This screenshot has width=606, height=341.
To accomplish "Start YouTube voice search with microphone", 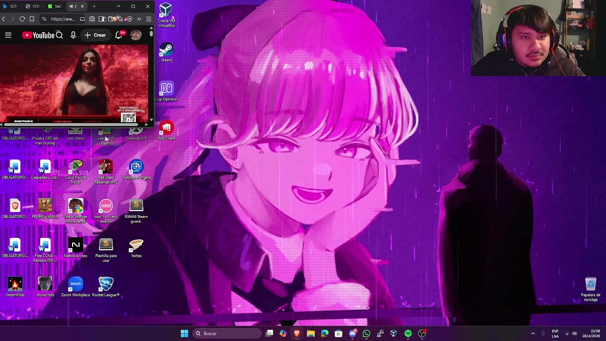I will (x=73, y=35).
